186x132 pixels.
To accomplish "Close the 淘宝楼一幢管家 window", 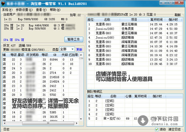I will [x=179, y=2].
